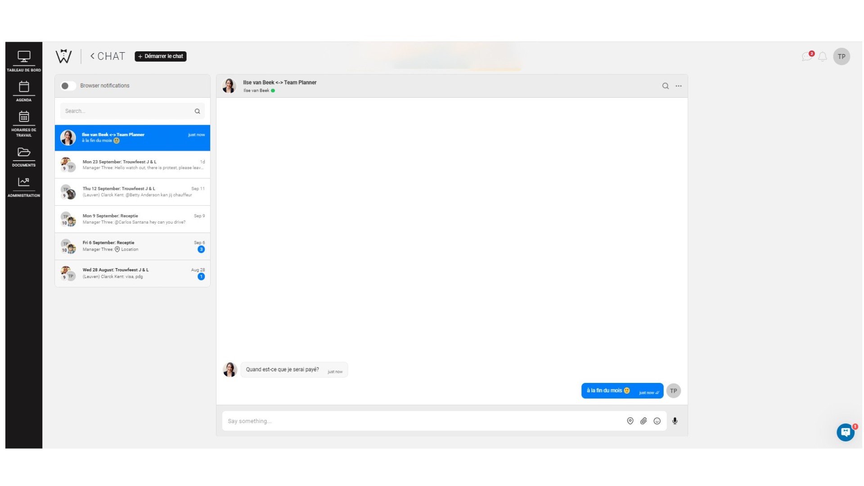Click the search icon in conversation header
The image size is (864, 486).
click(665, 86)
